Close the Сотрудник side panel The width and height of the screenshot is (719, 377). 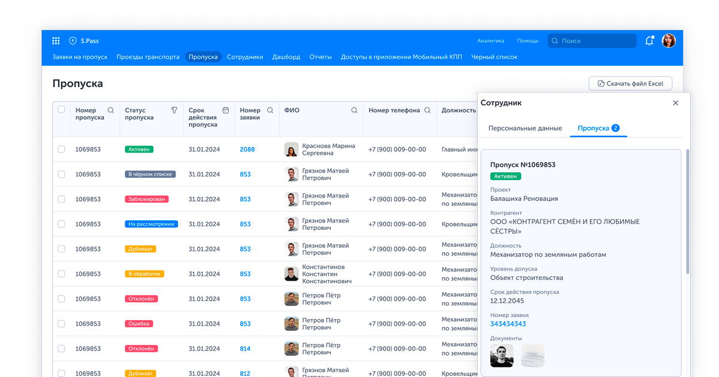point(676,103)
